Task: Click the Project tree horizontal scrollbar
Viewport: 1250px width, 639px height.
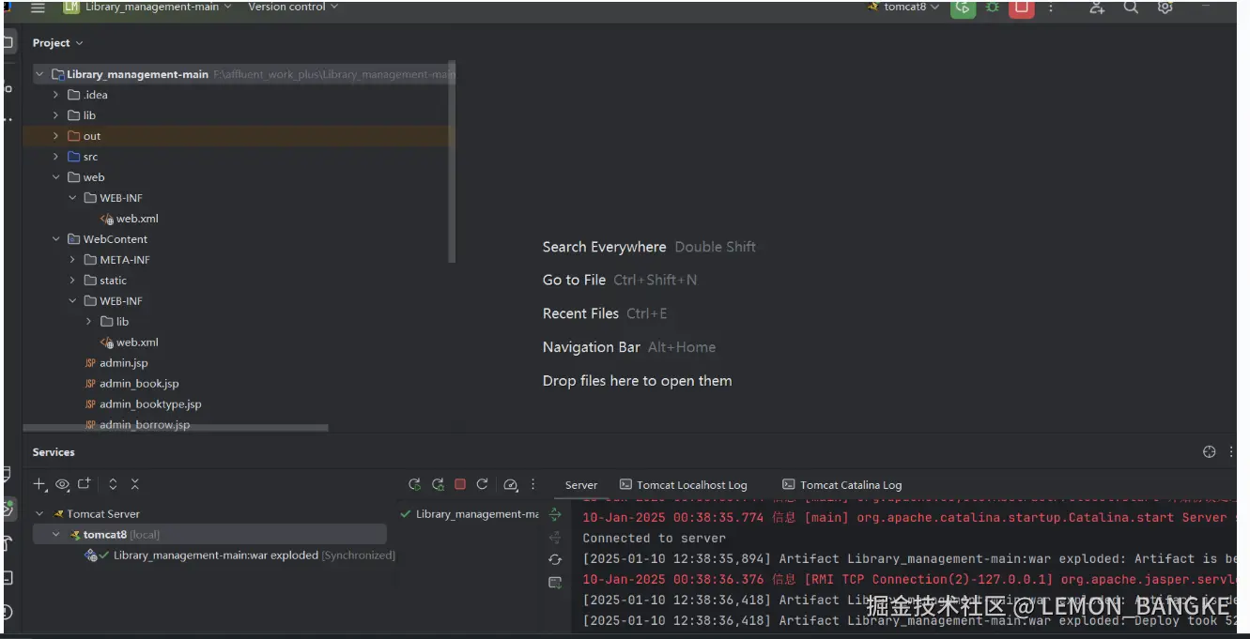Action: [176, 428]
